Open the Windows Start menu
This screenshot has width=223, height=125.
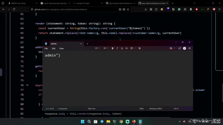83,122
